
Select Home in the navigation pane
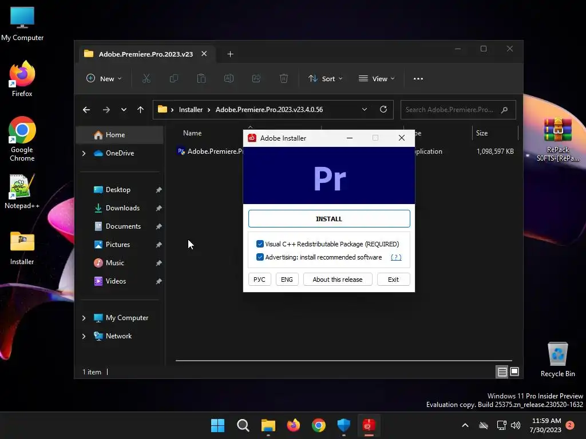[x=120, y=135]
